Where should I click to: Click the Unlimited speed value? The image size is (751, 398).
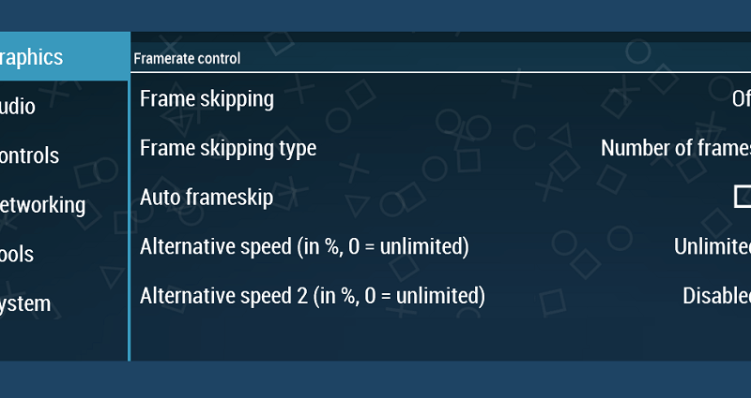coord(713,246)
